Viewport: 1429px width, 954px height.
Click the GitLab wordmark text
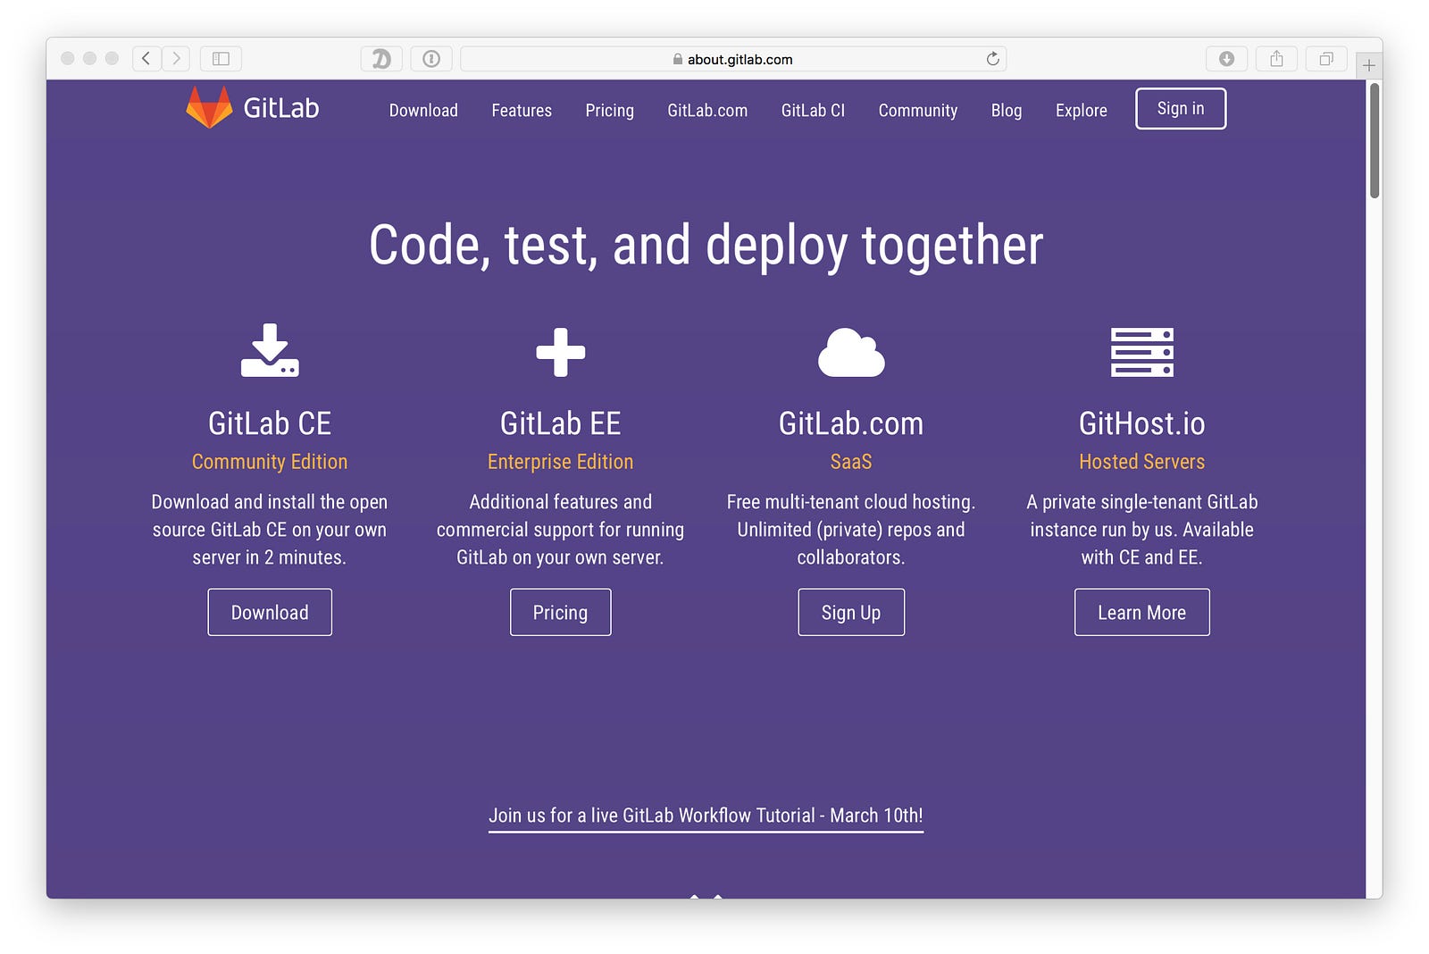coord(281,108)
